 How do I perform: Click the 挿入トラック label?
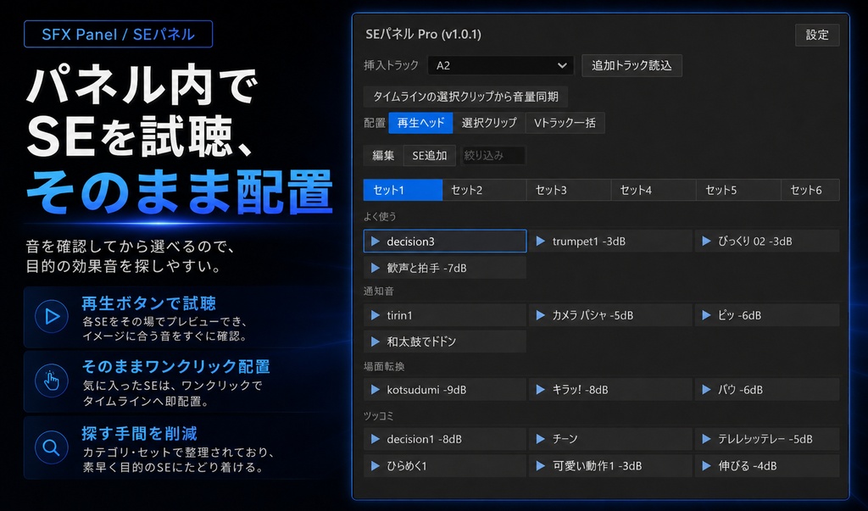coord(391,65)
